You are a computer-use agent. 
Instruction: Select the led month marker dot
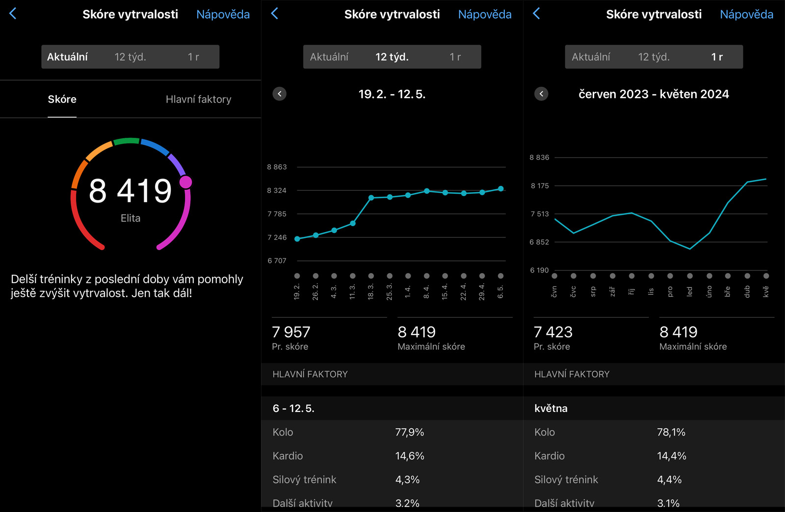click(x=689, y=276)
